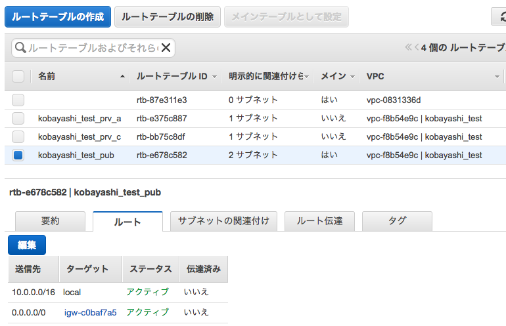Select kobayashi_test_prv_c name cell
506x326 pixels.
pyautogui.click(x=80, y=137)
